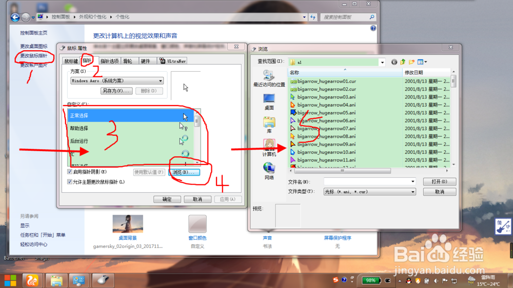Expand the 文件名 dropdown arrow
The width and height of the screenshot is (513, 288).
pos(412,181)
